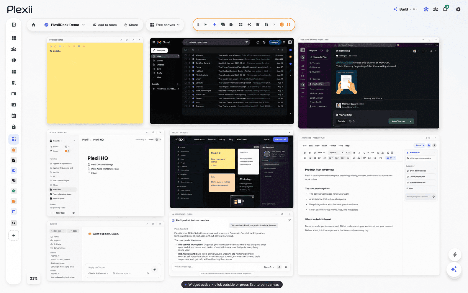Image resolution: width=468 pixels, height=293 pixels.
Task: Click the Bold icon in Product Plan doc
Action: point(354,153)
